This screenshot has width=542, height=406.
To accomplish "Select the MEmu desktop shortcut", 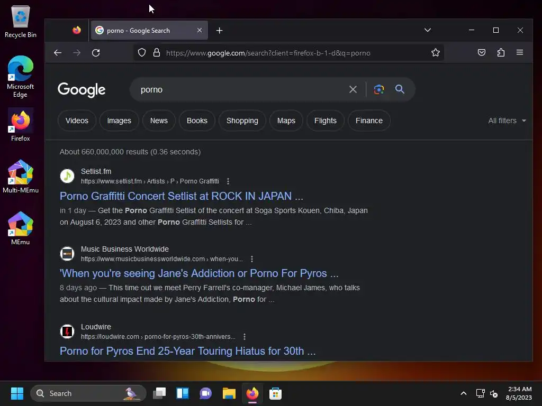I will pyautogui.click(x=21, y=228).
